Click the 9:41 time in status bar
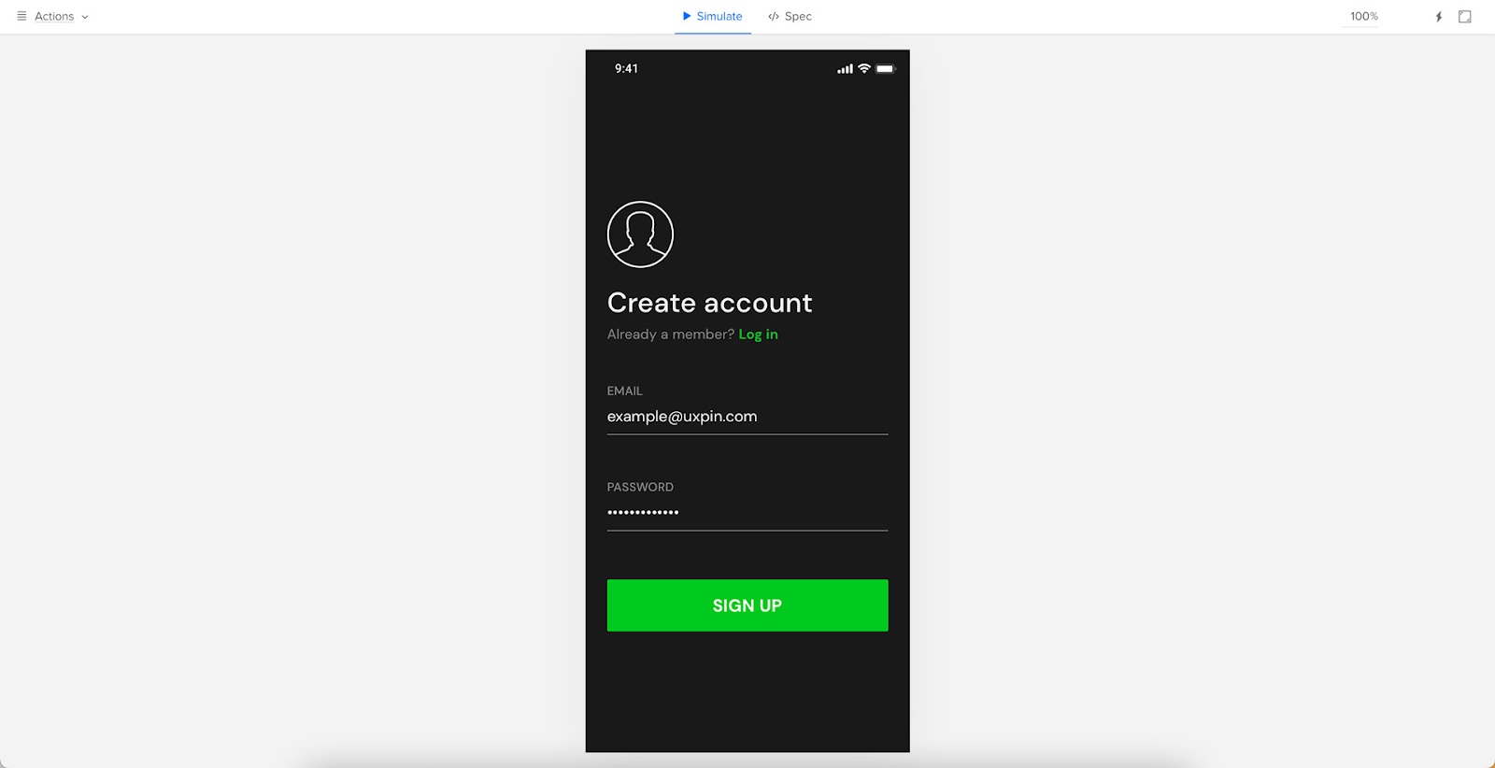The image size is (1495, 768). 626,68
